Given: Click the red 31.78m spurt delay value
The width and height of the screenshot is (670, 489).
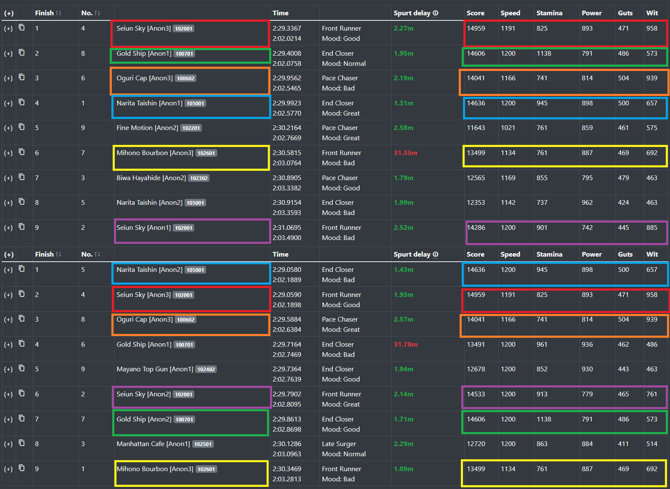Looking at the screenshot, I should (x=406, y=345).
